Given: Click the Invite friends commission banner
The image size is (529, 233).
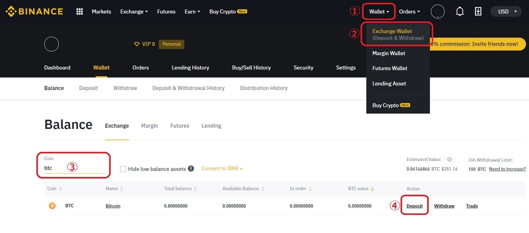Looking at the screenshot, I should (x=477, y=44).
